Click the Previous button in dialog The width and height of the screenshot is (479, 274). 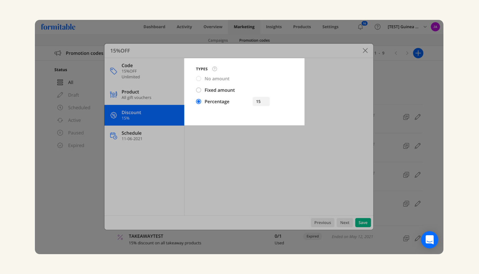pyautogui.click(x=322, y=223)
